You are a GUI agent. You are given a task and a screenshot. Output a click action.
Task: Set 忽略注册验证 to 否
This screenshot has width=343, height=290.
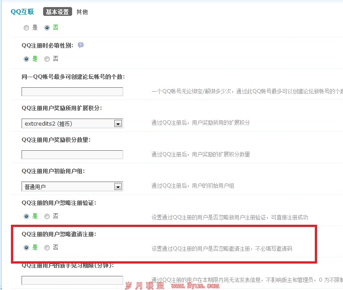[x=47, y=216]
